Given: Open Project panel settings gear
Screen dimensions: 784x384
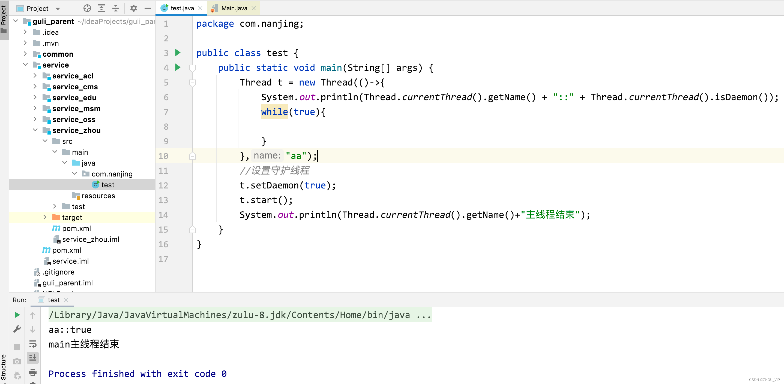Looking at the screenshot, I should tap(133, 8).
